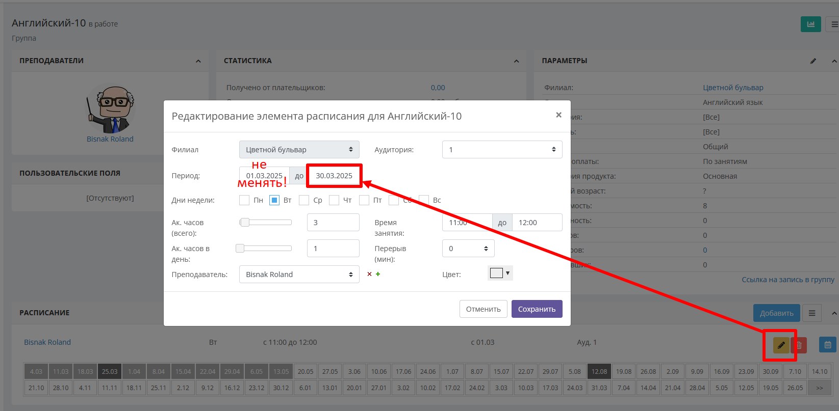This screenshot has height=411, width=839.
Task: Click the hours per day number field
Action: 333,249
